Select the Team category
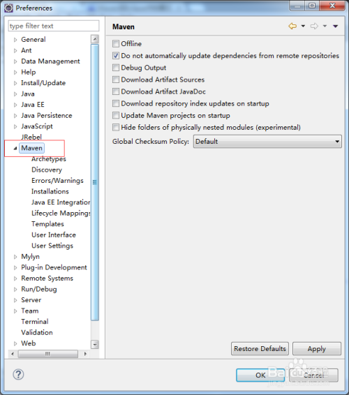The image size is (349, 395). (x=30, y=311)
